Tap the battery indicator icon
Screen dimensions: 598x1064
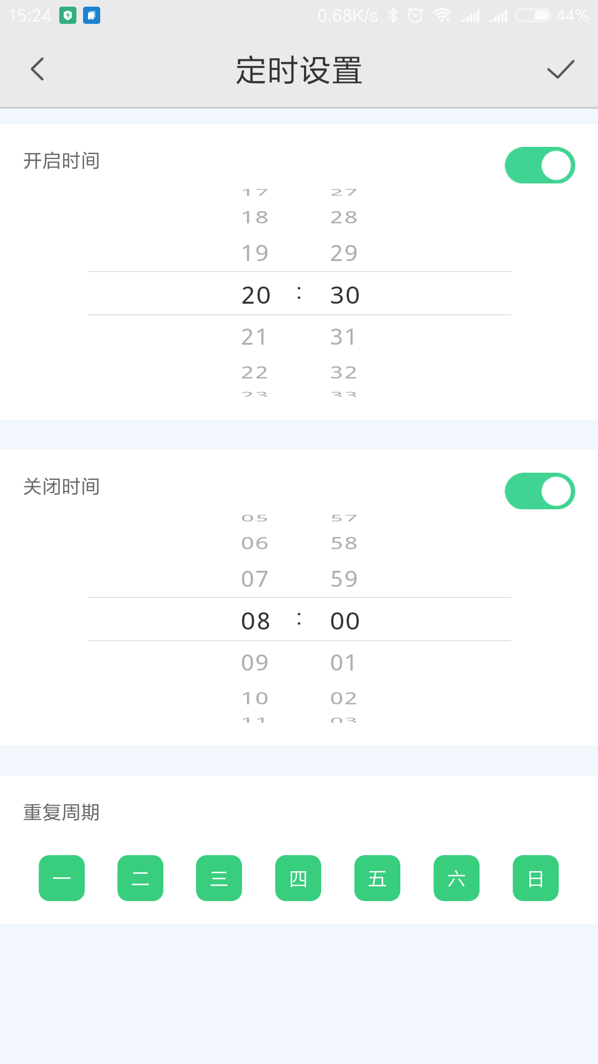pos(533,16)
